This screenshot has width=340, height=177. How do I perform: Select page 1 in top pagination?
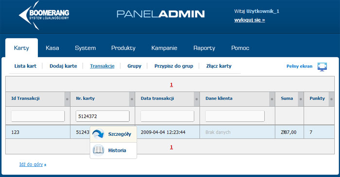[x=171, y=84]
